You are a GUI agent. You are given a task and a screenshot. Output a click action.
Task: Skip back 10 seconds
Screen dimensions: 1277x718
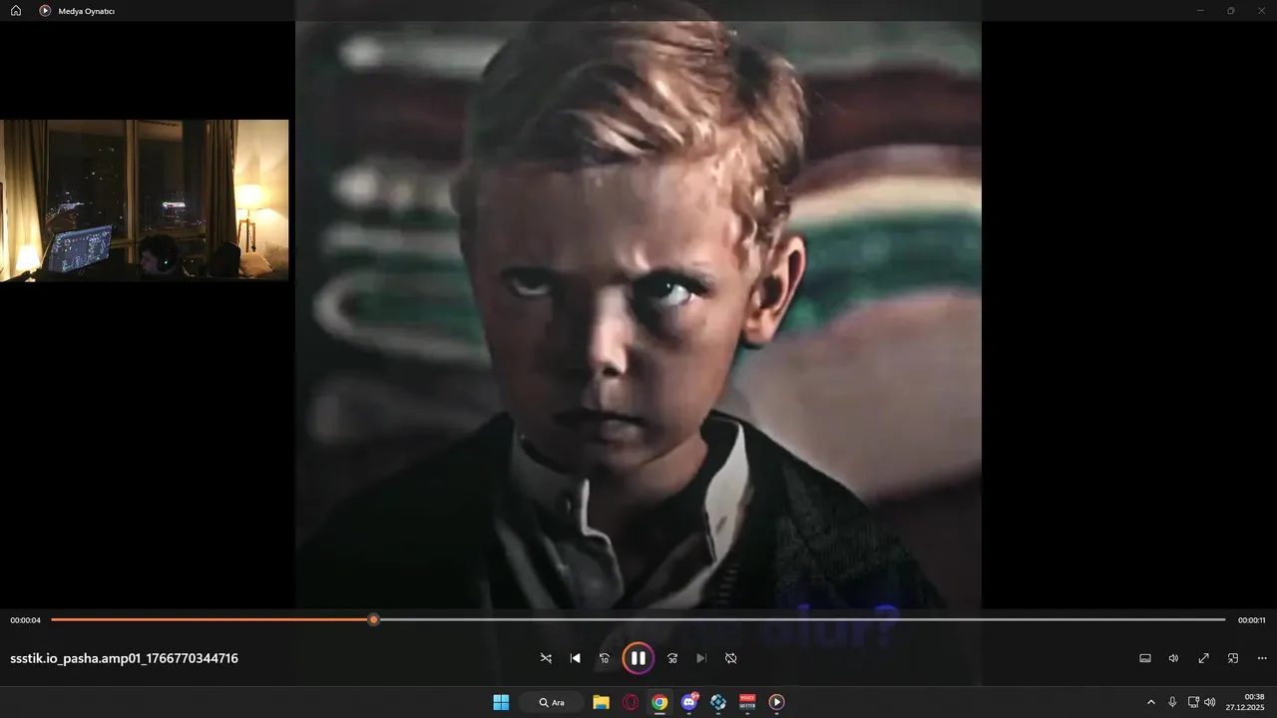tap(604, 658)
